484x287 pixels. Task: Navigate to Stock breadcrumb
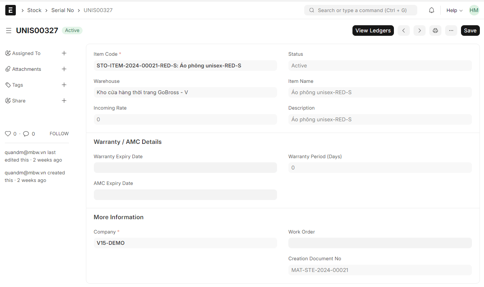[34, 10]
